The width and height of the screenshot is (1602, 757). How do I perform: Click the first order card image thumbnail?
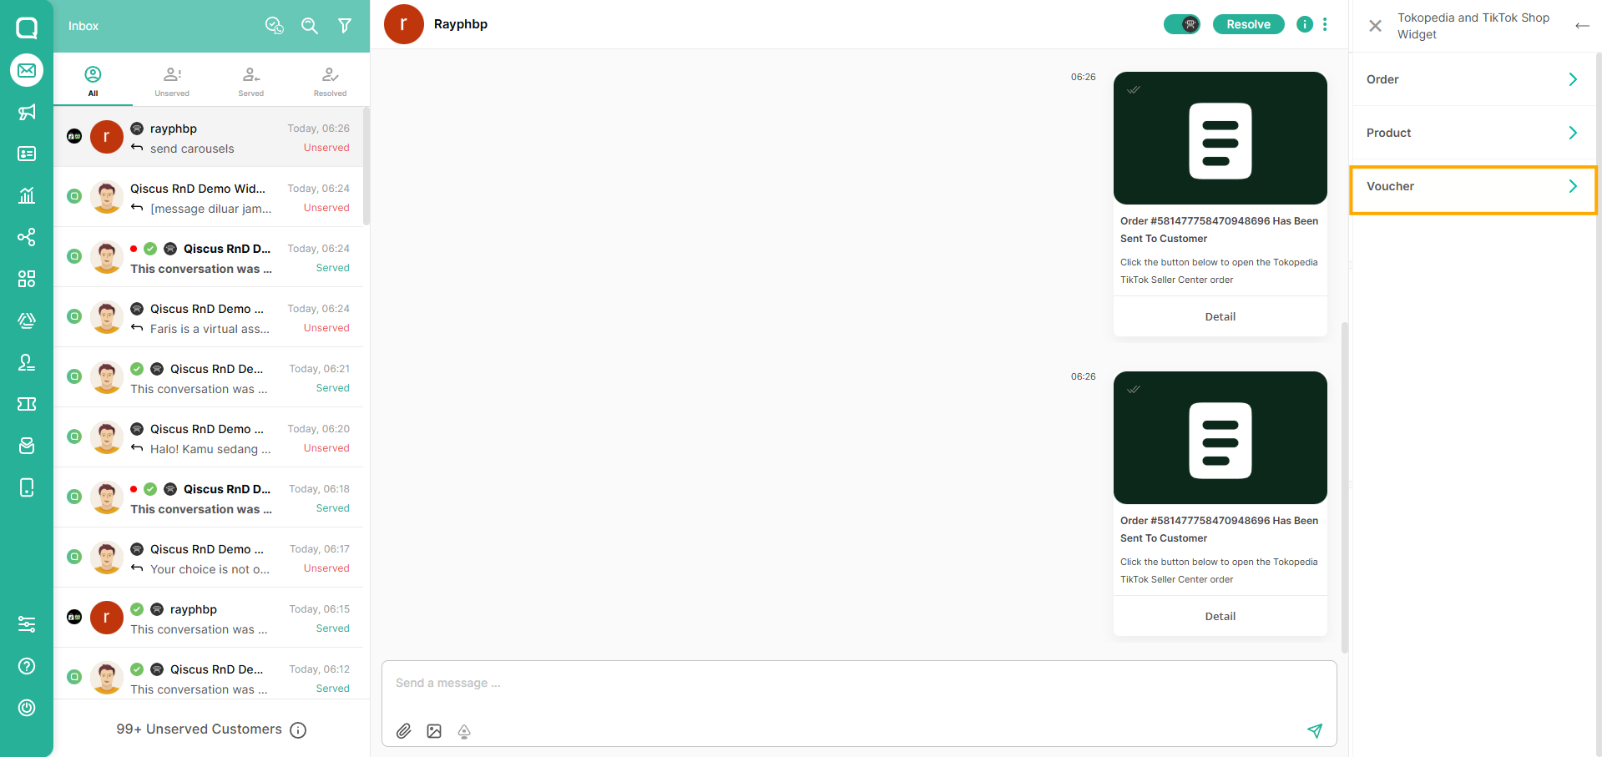point(1220,138)
